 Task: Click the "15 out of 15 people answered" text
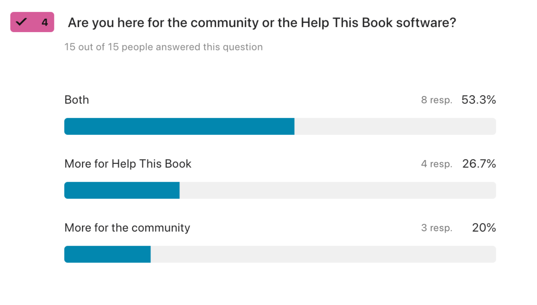(x=163, y=47)
